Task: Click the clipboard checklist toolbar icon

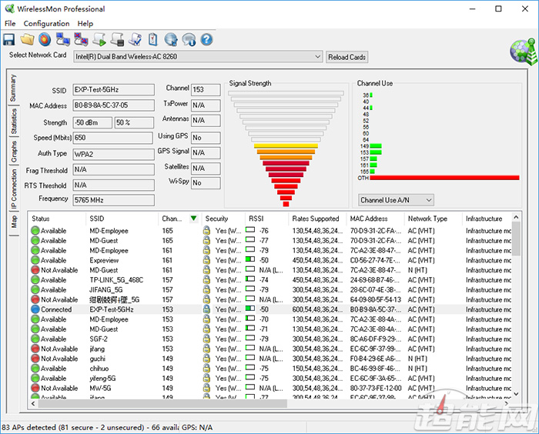Action: [x=152, y=39]
